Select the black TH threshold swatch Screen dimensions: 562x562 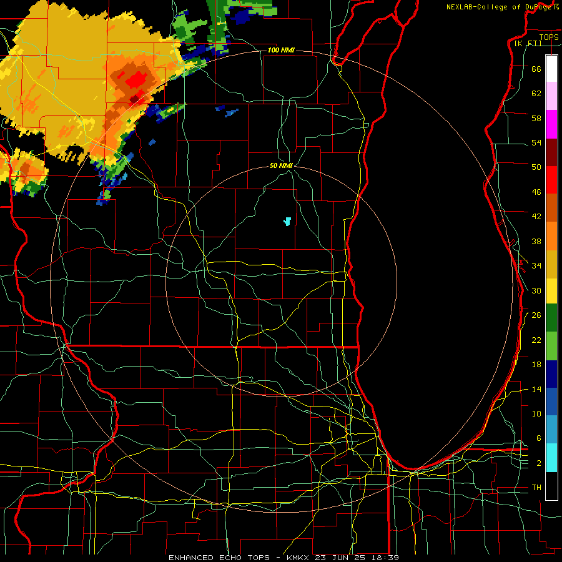(x=551, y=486)
